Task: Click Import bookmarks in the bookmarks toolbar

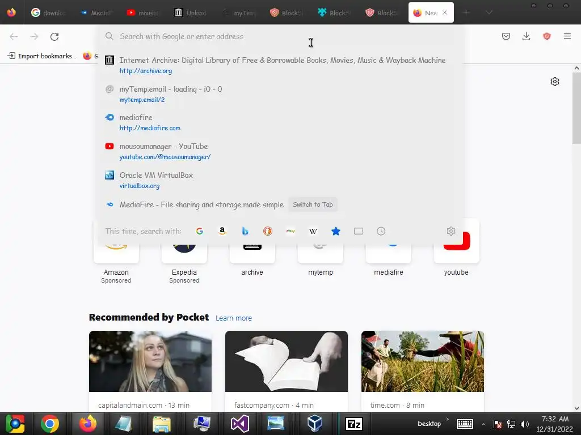Action: [42, 56]
